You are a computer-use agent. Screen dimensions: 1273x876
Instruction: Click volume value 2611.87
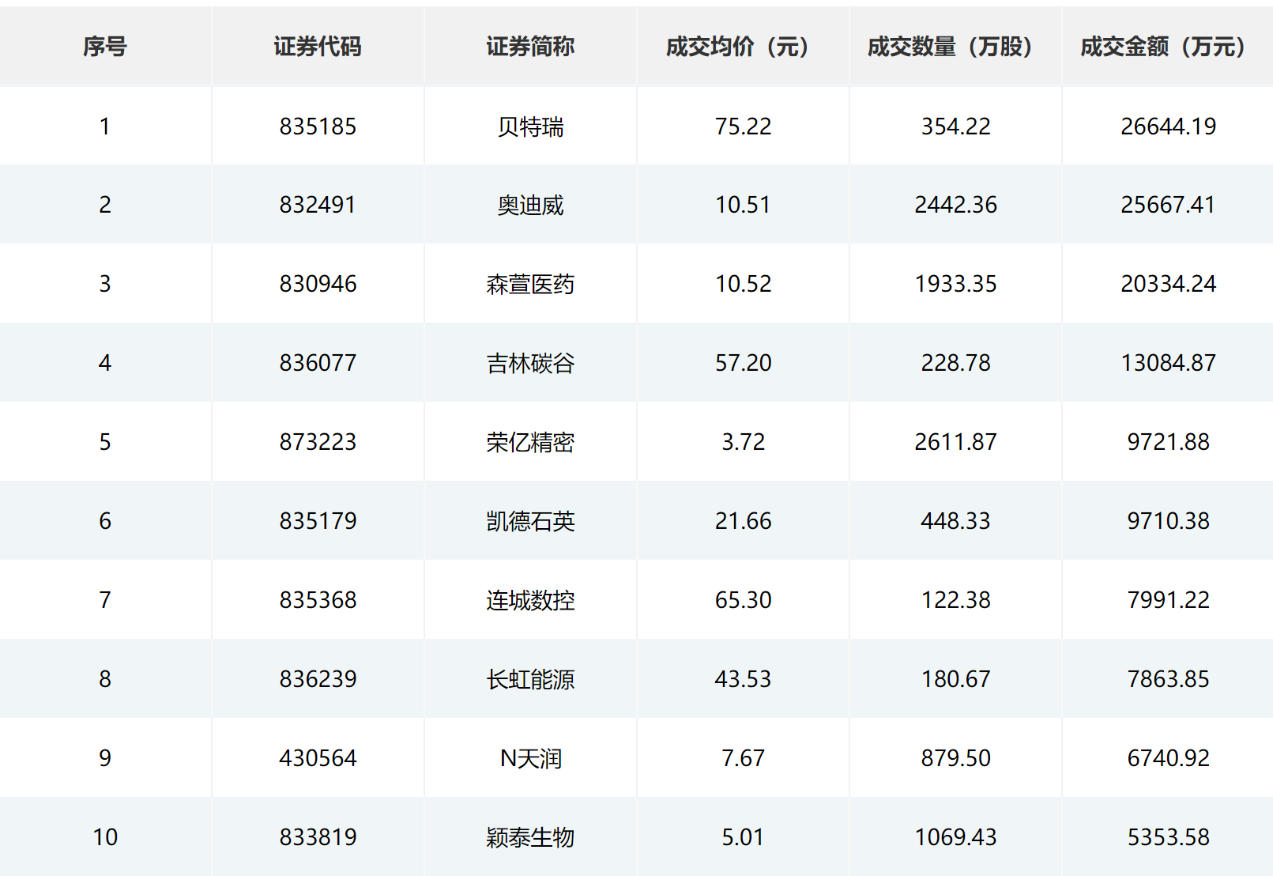tap(955, 442)
